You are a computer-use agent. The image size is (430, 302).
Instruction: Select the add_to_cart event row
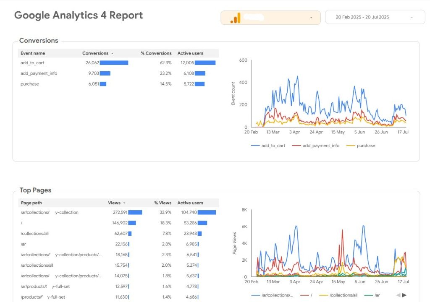32,62
